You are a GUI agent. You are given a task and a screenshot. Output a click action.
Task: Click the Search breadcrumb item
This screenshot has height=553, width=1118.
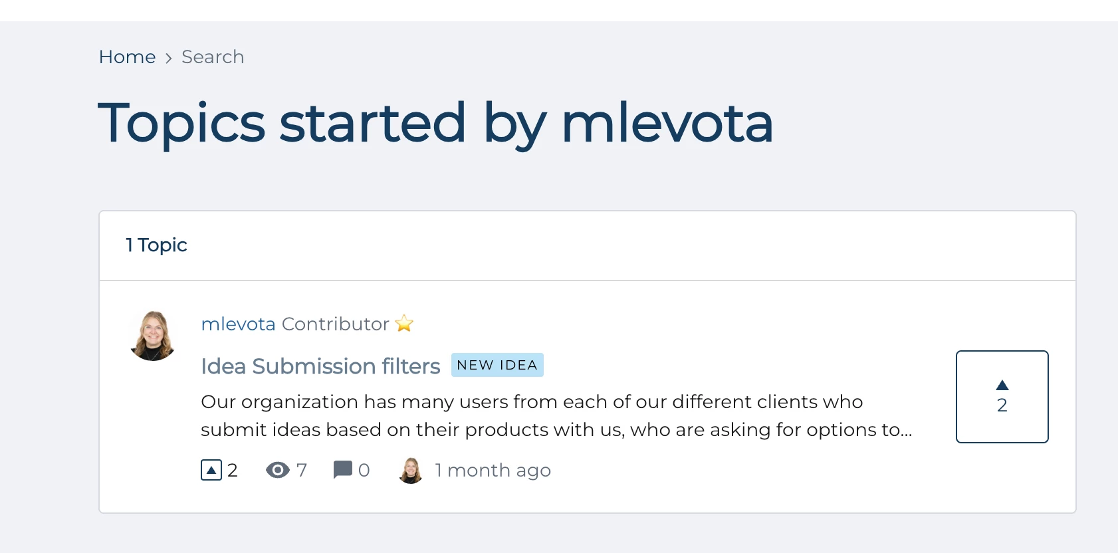(x=213, y=57)
